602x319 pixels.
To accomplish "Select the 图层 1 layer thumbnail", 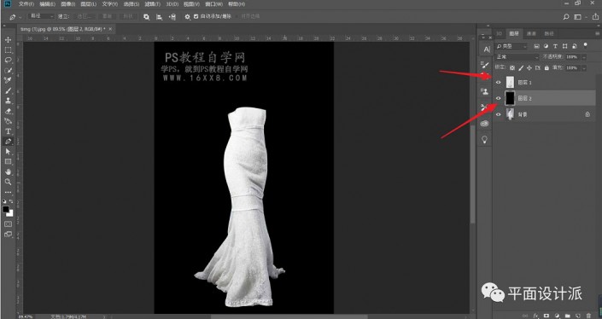I will coord(510,82).
